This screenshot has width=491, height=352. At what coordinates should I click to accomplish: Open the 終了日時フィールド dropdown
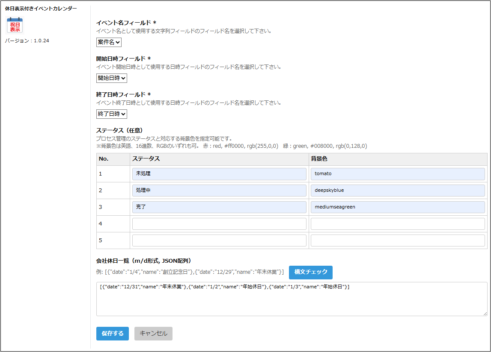(111, 114)
